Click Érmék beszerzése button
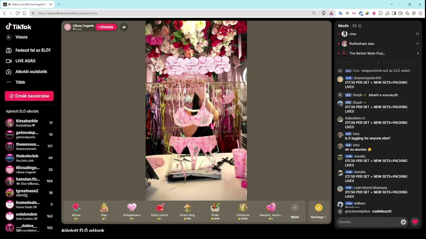Viewport: 426px width, 239px height. click(x=29, y=96)
